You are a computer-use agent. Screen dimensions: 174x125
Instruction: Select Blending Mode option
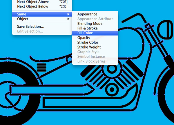(x=95, y=23)
